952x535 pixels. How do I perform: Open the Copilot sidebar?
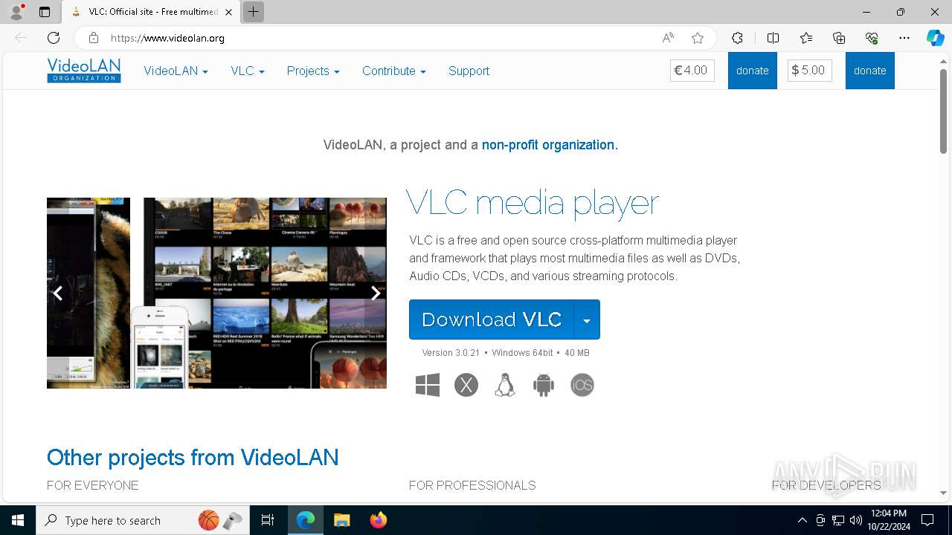pos(935,38)
